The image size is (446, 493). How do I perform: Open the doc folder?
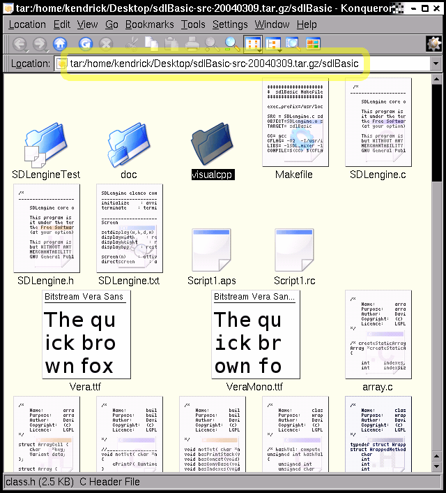129,145
